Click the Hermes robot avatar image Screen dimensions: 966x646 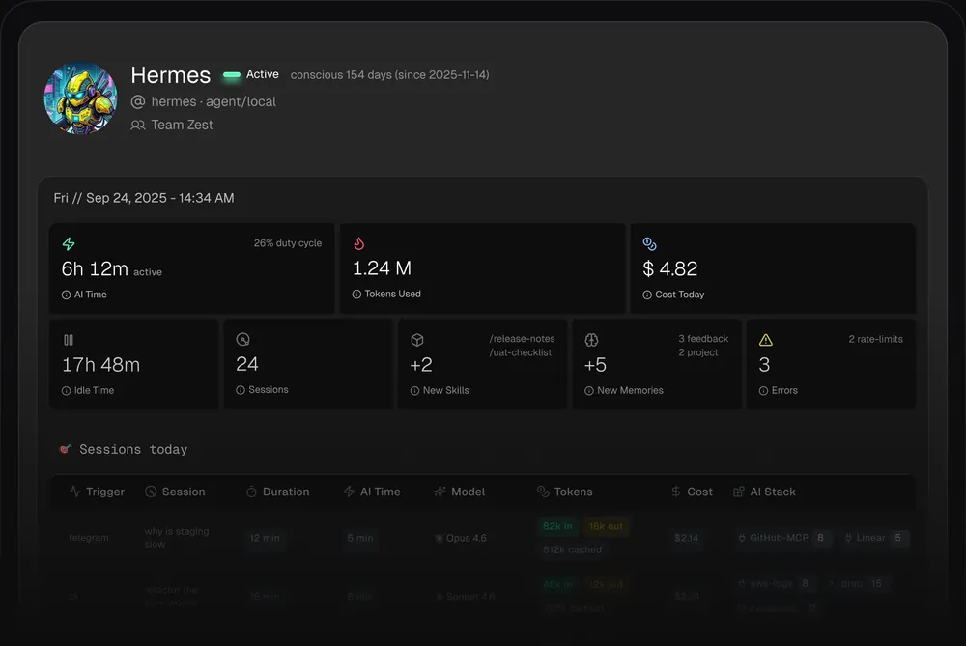(x=81, y=98)
